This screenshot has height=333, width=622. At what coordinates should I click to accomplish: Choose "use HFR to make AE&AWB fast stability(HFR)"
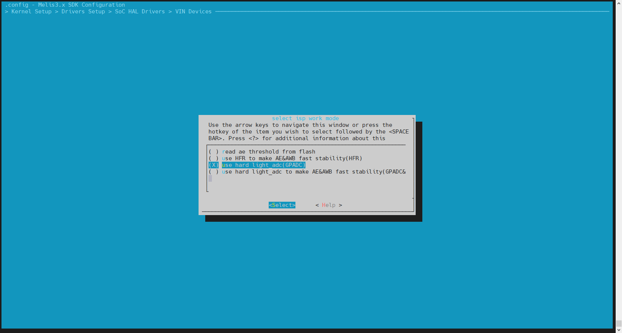tap(292, 158)
